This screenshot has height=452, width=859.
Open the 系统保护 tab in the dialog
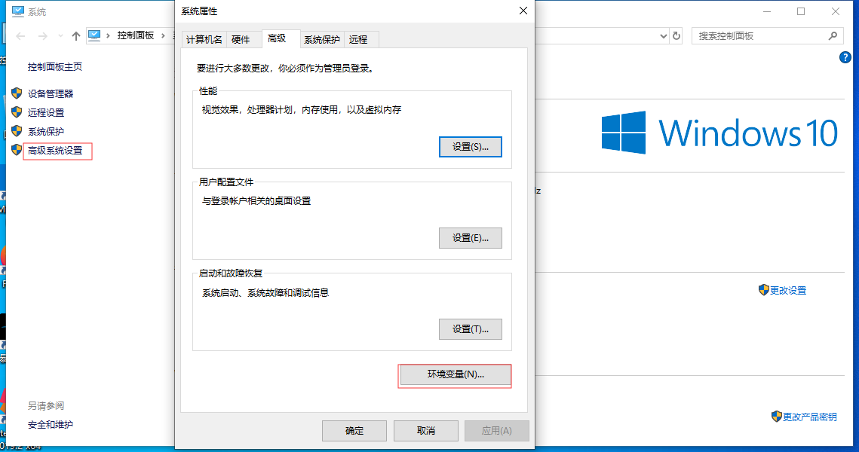tap(321, 39)
